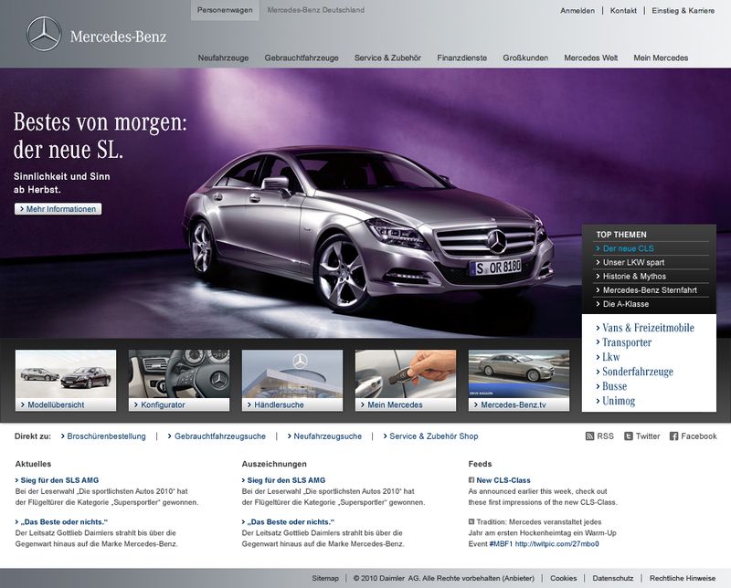Click the Twitter icon

coord(629,436)
